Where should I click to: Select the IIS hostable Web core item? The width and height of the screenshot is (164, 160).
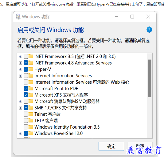pos(82,82)
